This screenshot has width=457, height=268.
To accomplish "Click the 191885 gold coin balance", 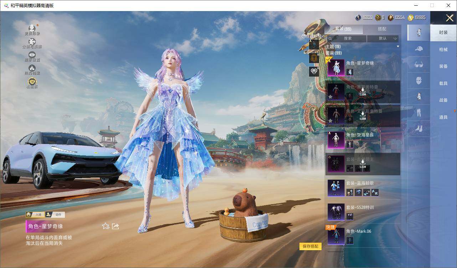I will (416, 17).
